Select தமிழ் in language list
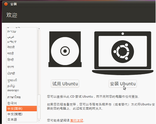 pyautogui.click(x=22, y=86)
